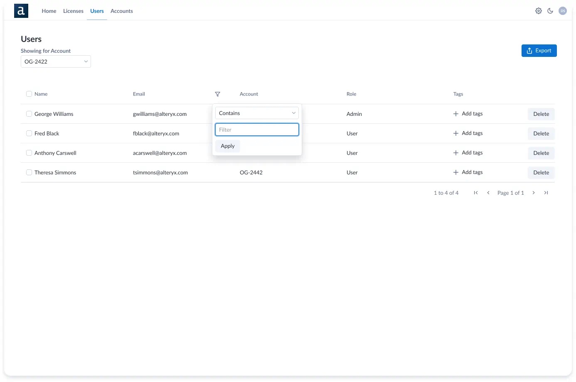
Task: Switch to the Accounts tab
Action: 121,11
